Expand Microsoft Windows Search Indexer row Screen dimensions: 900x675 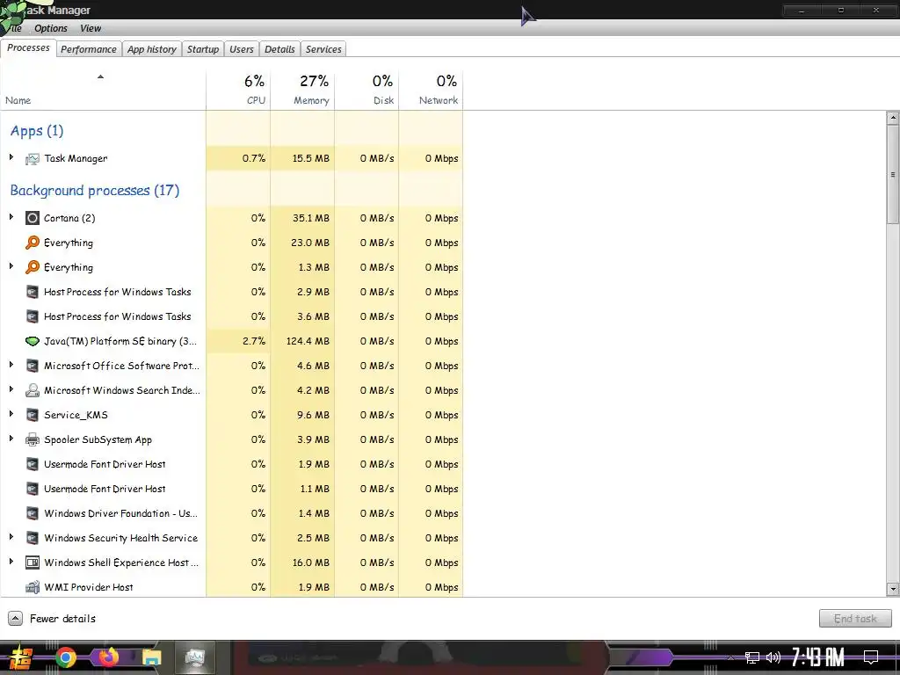[11, 389]
